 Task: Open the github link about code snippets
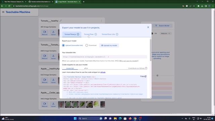103,72
